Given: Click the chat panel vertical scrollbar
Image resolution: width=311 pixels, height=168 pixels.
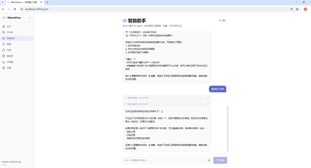Looking at the screenshot, I should [228, 129].
